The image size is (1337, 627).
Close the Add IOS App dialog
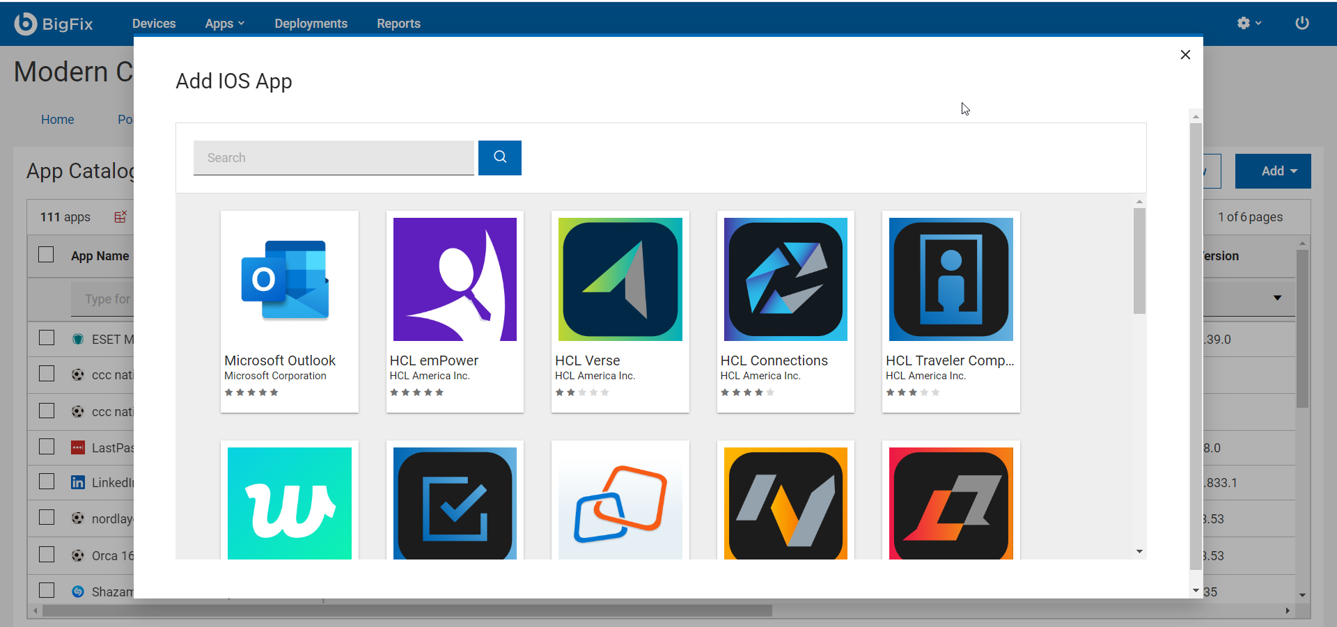click(x=1185, y=54)
